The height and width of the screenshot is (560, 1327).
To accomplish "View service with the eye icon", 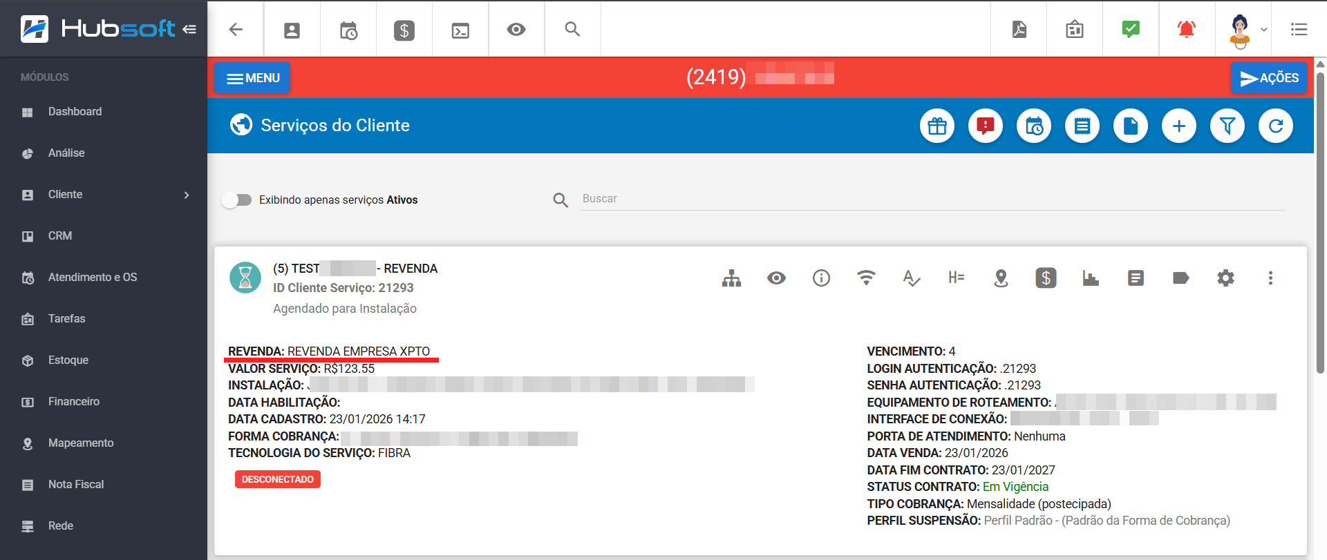I will pos(776,278).
